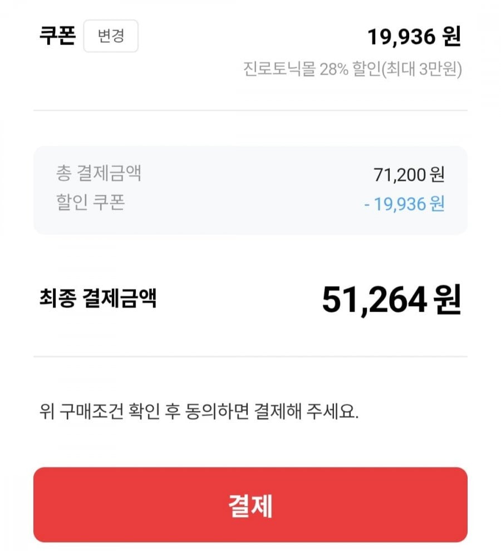Tap the 원 unit after 51,264
Image resolution: width=501 pixels, height=551 pixels.
(x=449, y=301)
